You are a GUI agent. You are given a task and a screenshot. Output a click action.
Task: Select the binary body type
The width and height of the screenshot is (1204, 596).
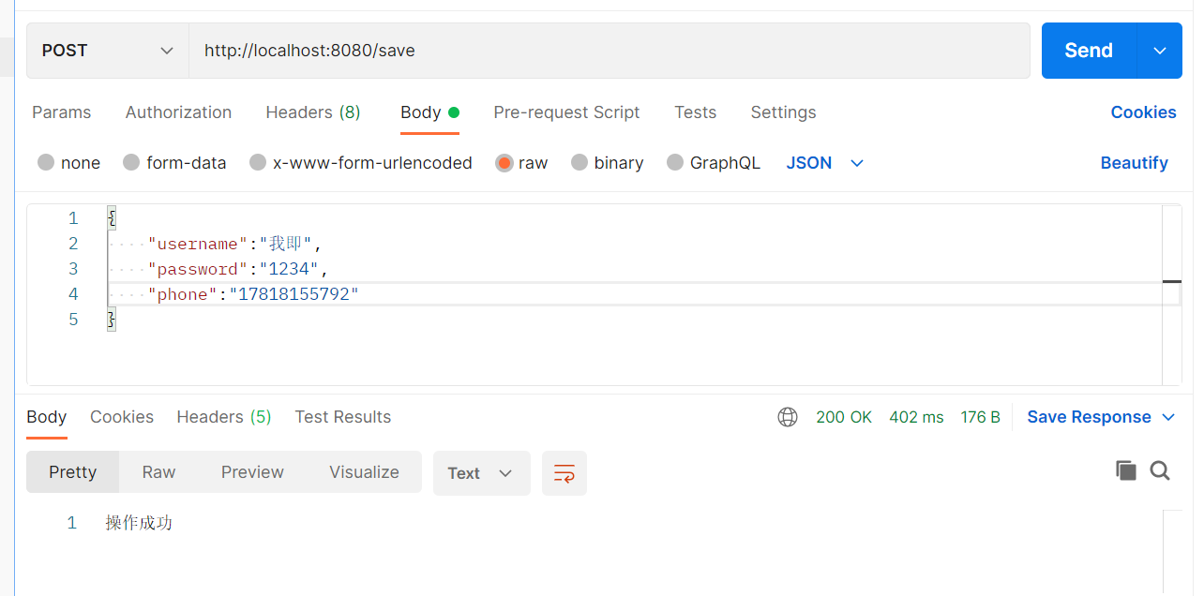[607, 162]
